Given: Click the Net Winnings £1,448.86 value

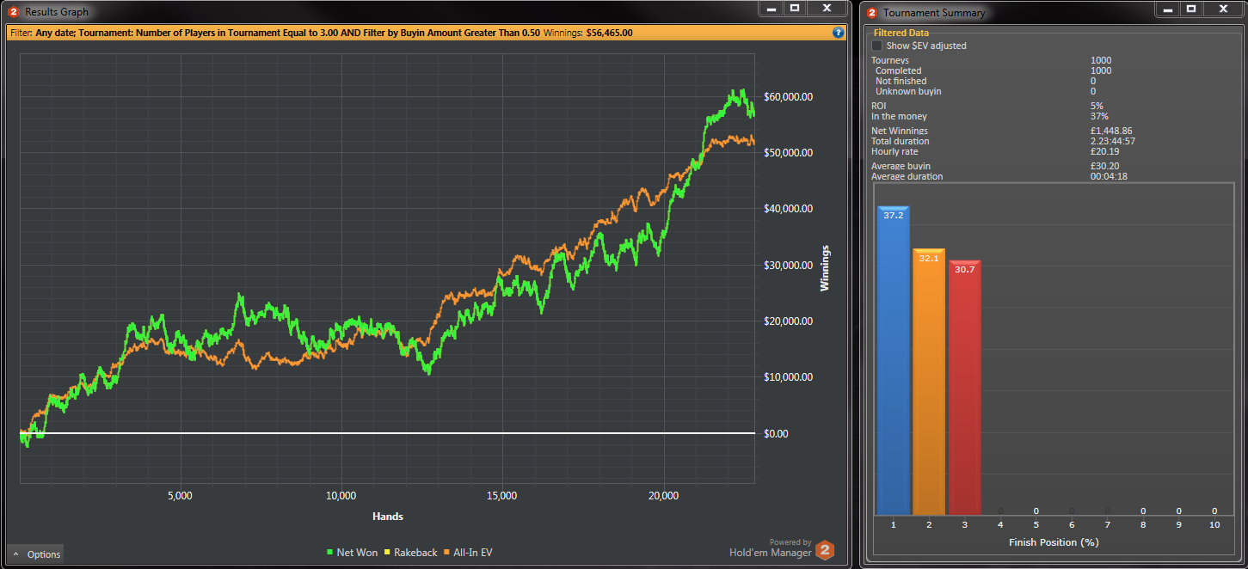Looking at the screenshot, I should coord(1111,132).
